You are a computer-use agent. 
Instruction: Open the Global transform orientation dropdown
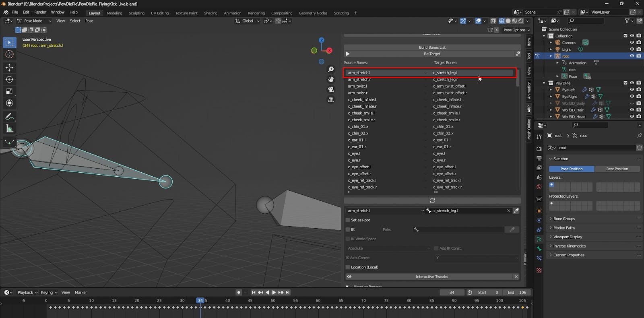pos(248,21)
